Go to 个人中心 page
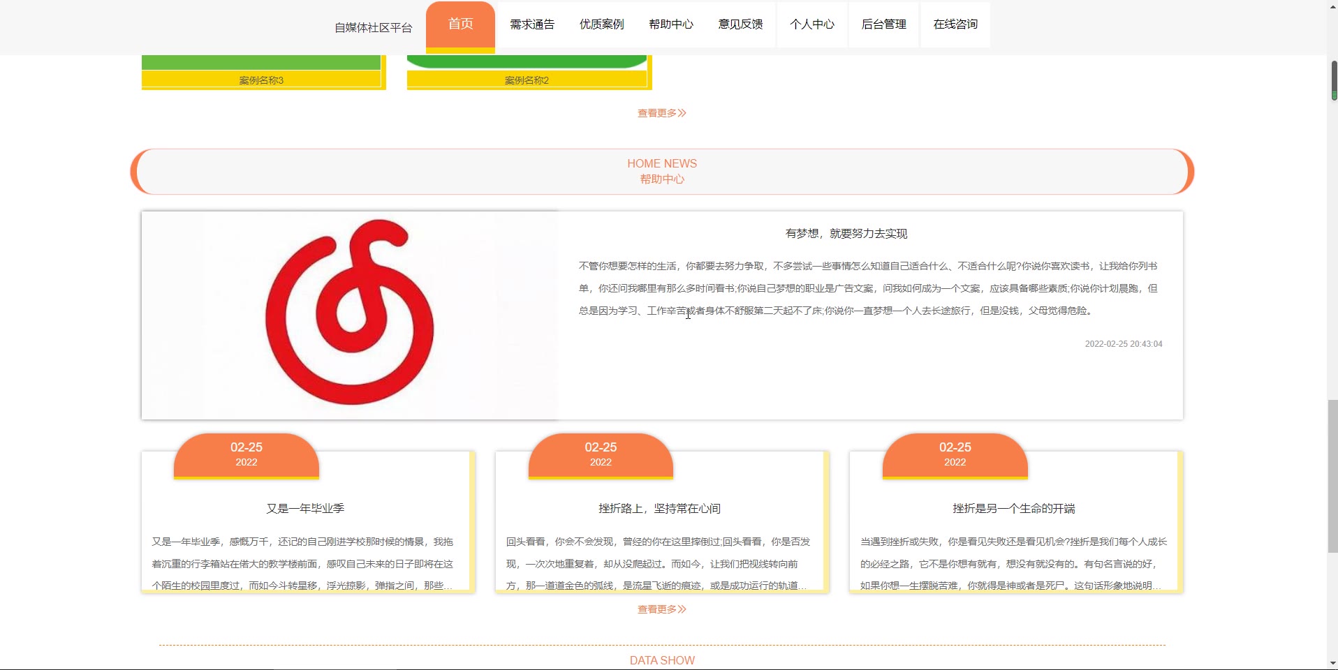The width and height of the screenshot is (1338, 670). coord(812,24)
